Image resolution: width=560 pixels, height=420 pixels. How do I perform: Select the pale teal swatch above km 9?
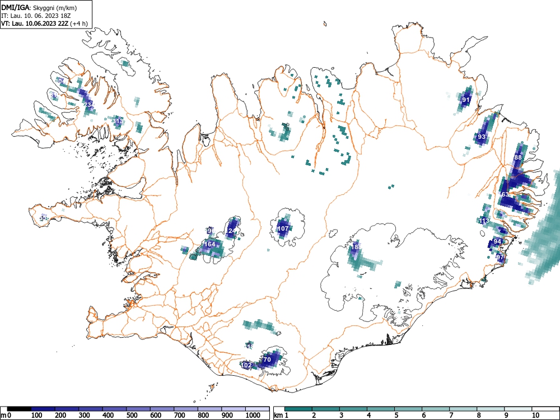click(518, 409)
